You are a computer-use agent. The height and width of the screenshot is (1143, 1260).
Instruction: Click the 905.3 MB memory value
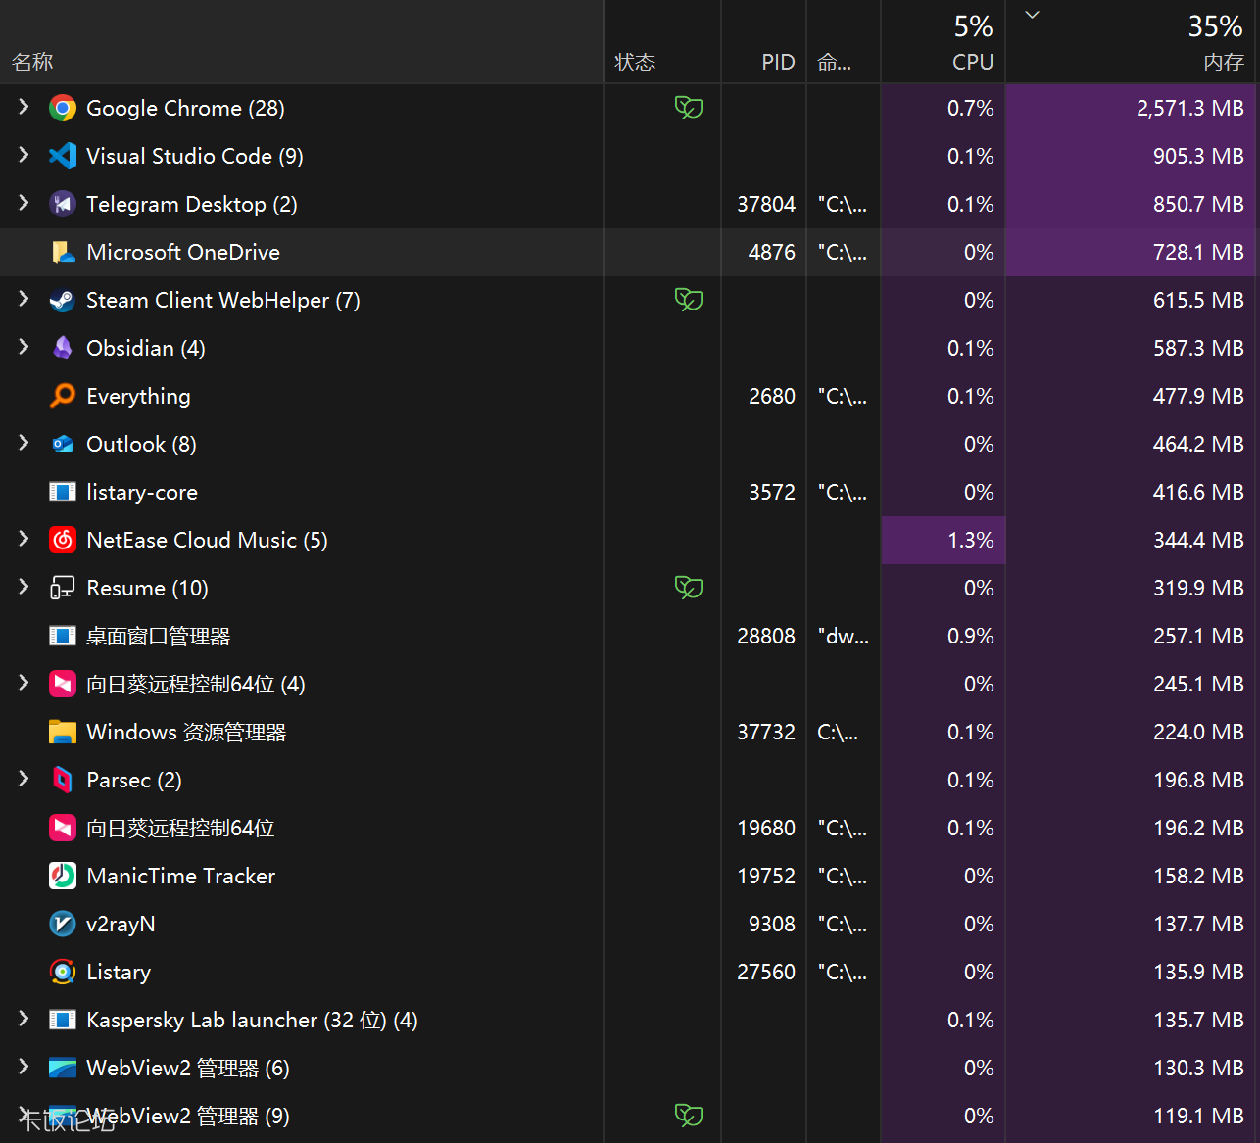[x=1198, y=156]
